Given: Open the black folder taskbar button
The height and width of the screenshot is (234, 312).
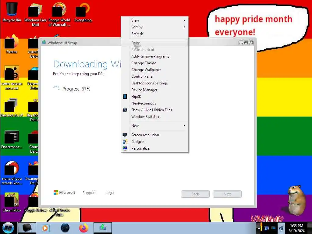Looking at the screenshot, I should pyautogui.click(x=27, y=228).
